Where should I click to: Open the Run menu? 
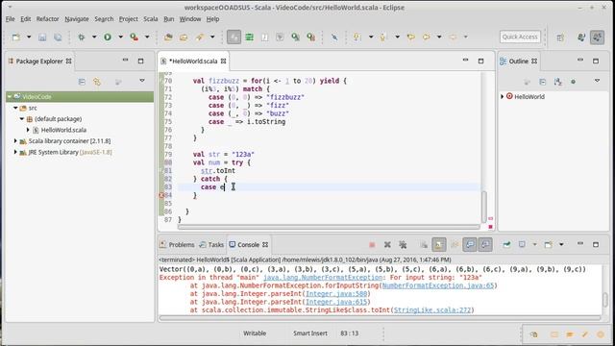pos(169,19)
